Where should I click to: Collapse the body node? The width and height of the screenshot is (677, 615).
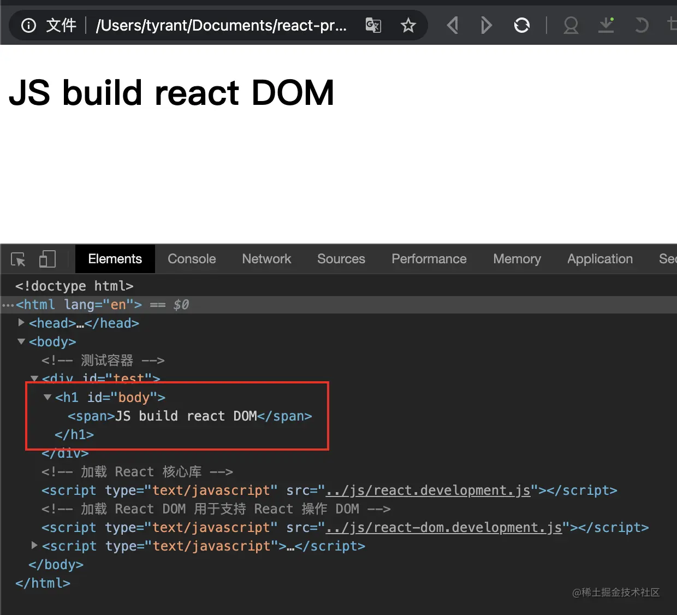pyautogui.click(x=21, y=341)
